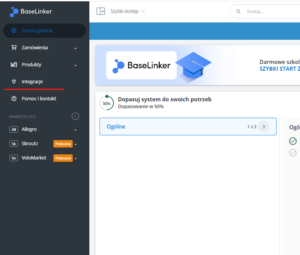Click the Allegro 'All' badge icon
The height and width of the screenshot is (255, 300).
(14, 130)
